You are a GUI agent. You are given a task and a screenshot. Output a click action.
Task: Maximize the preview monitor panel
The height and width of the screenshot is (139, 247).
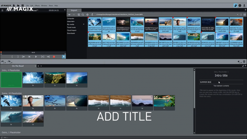pyautogui.click(x=65, y=10)
